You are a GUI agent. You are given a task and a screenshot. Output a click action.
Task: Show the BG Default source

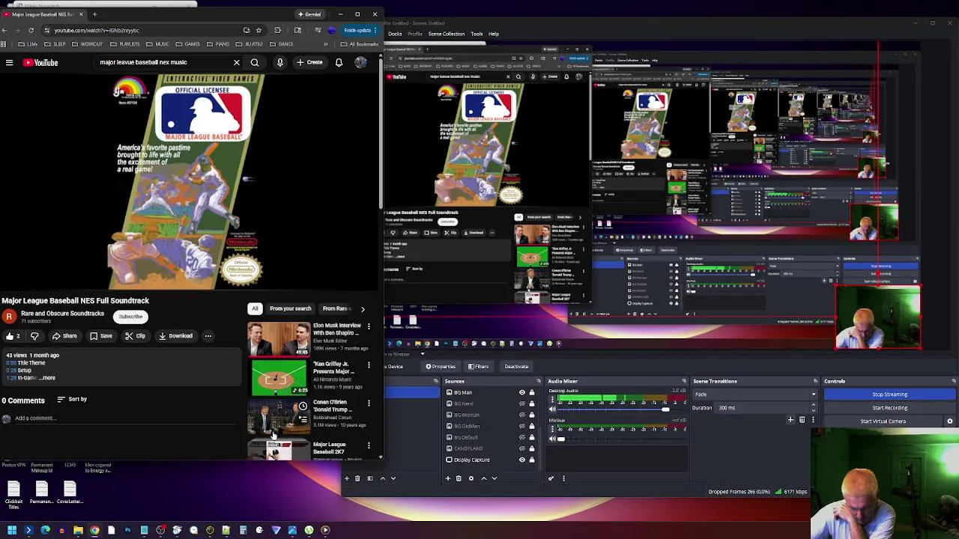point(522,437)
